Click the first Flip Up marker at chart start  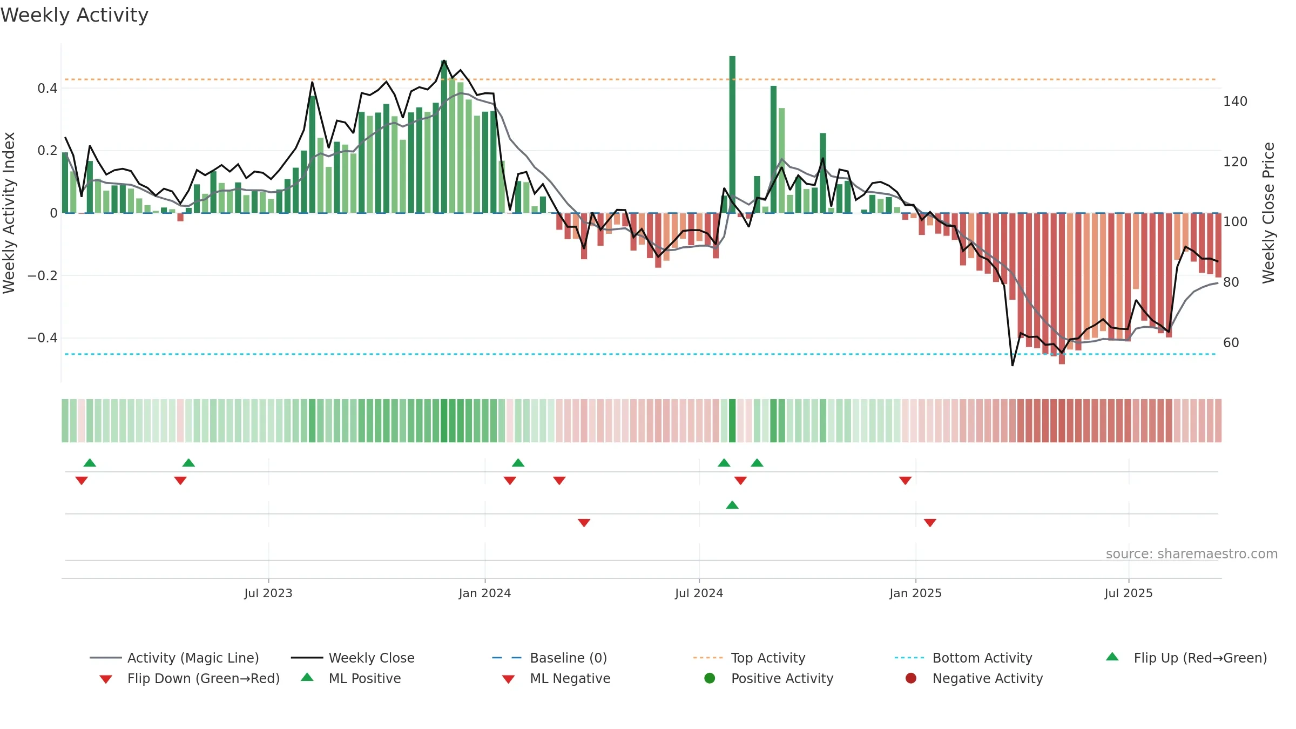coord(90,463)
